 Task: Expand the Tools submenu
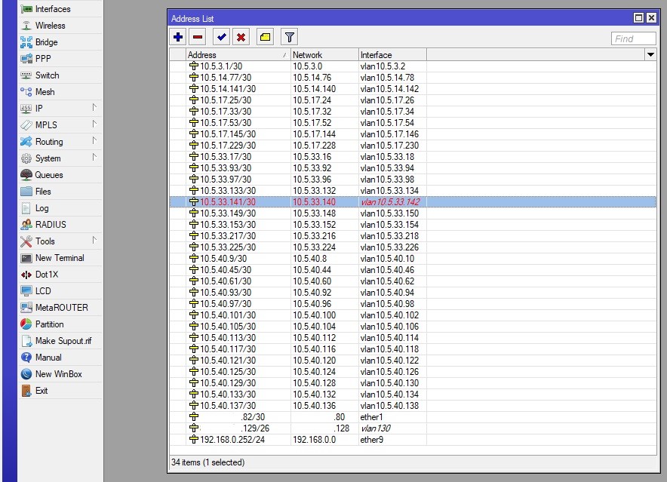pyautogui.click(x=60, y=241)
